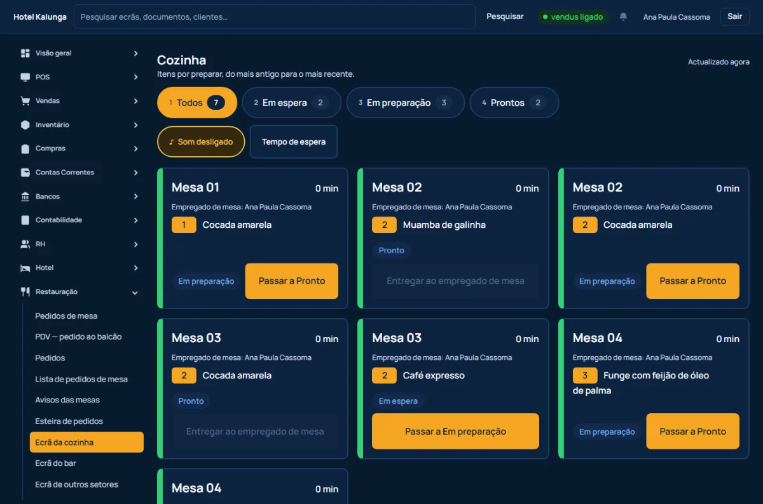
Task: Toggle the Tempo de espera option
Action: coord(294,142)
